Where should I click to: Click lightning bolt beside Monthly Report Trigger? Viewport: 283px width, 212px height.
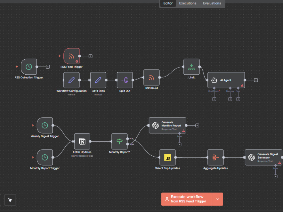tap(33, 157)
